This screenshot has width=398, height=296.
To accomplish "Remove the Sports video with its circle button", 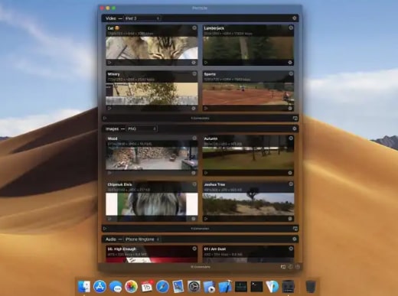I will click(x=291, y=73).
